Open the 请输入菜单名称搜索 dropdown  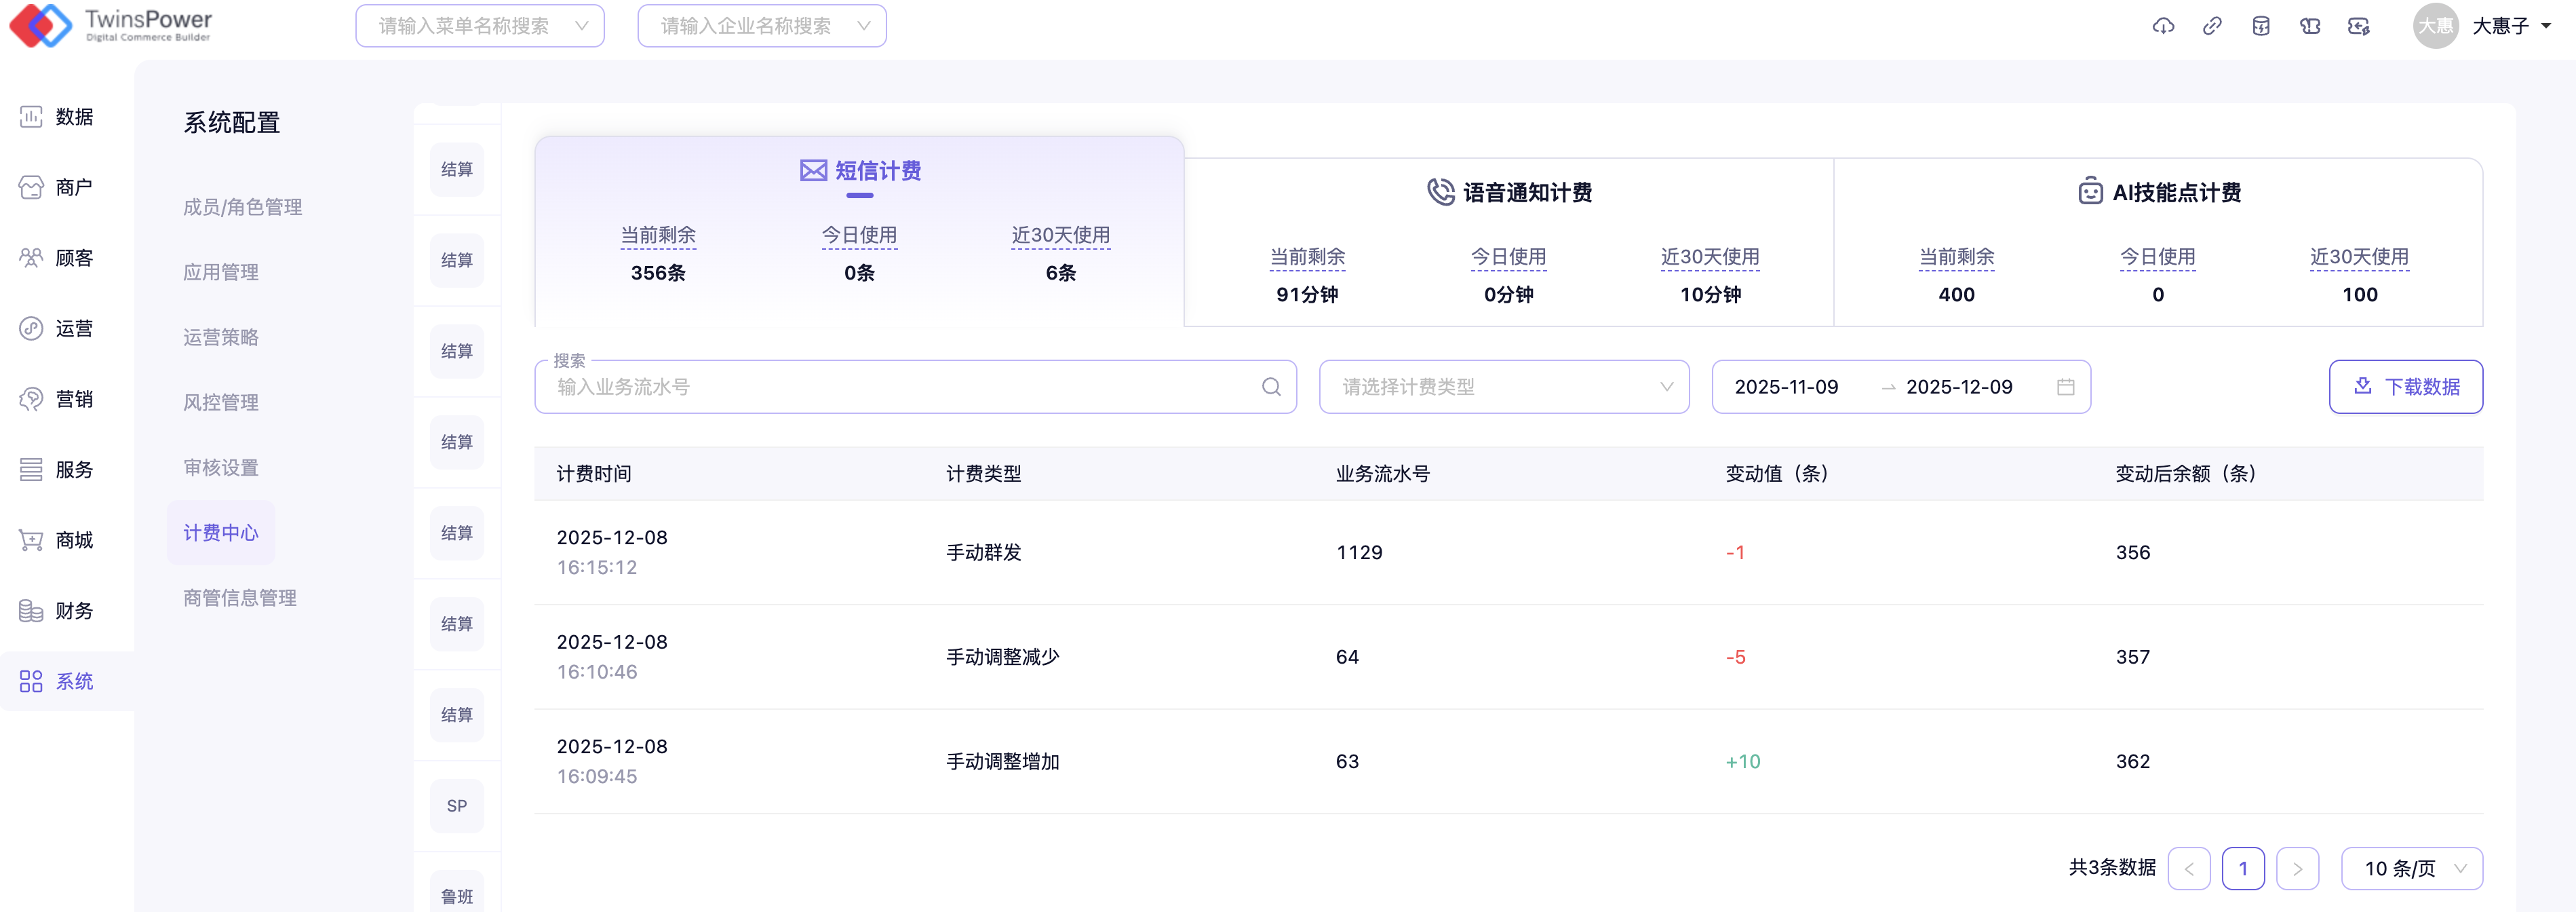tap(480, 26)
